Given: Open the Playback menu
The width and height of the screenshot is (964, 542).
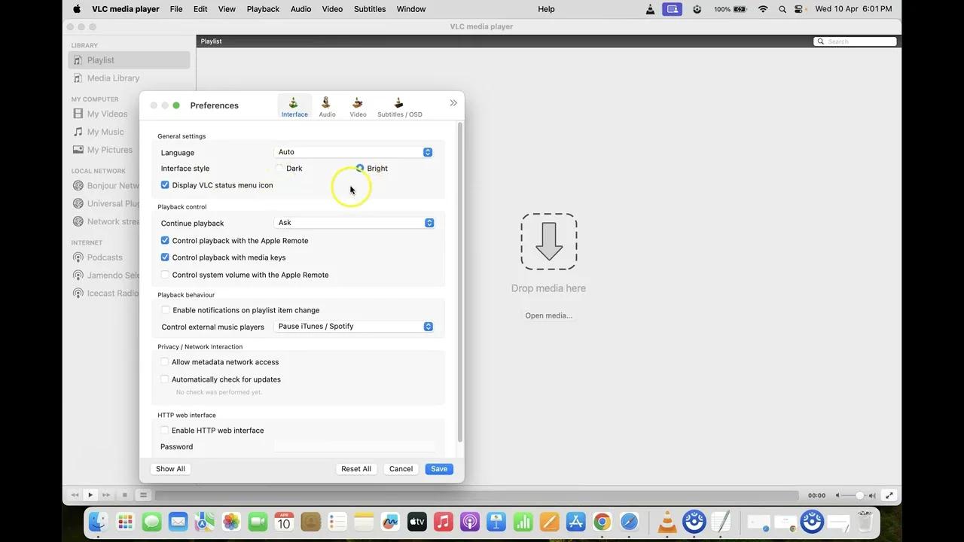Looking at the screenshot, I should point(262,9).
